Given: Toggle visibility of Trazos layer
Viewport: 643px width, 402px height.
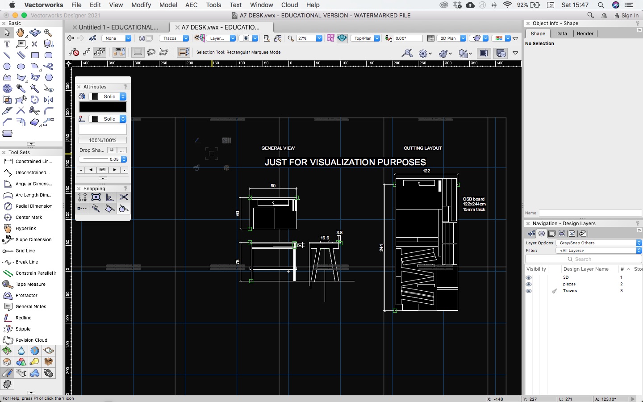Looking at the screenshot, I should pos(529,291).
